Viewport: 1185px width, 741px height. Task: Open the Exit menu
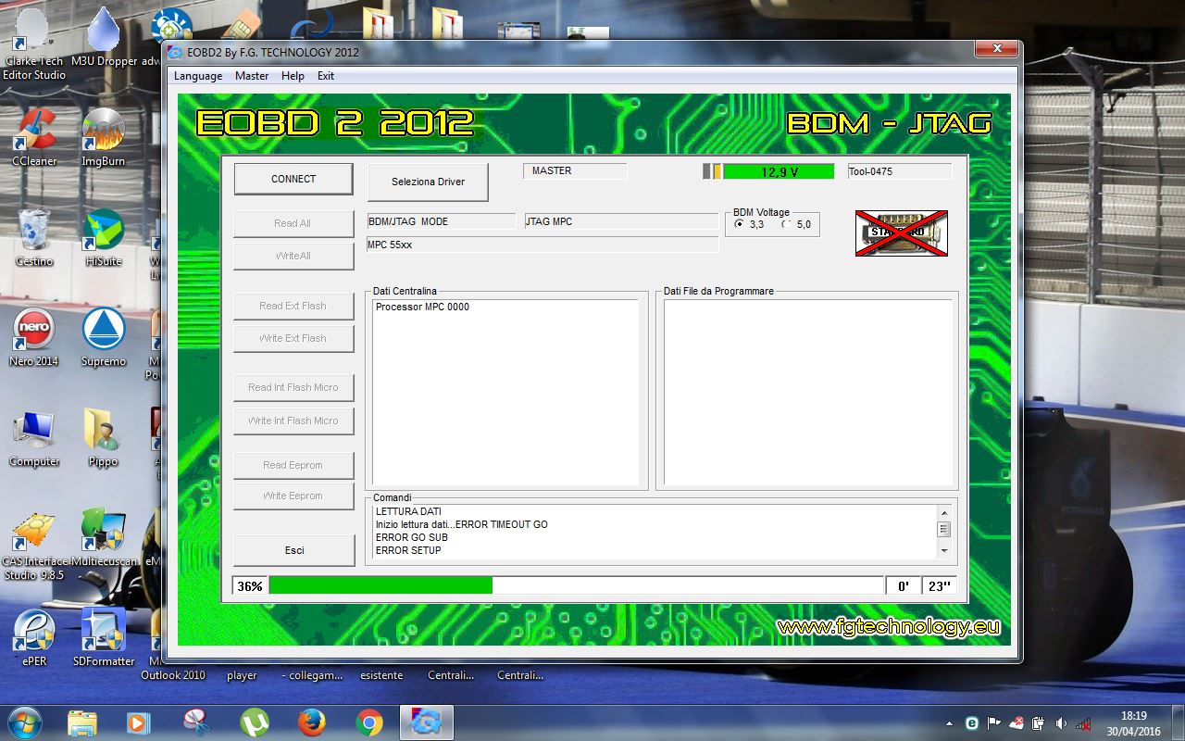[x=326, y=76]
